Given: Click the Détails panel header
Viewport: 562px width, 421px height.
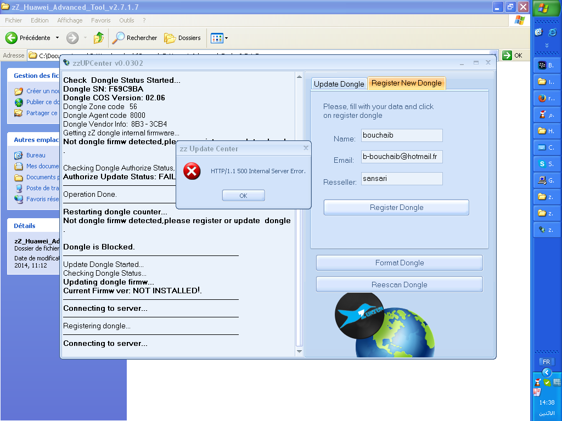Looking at the screenshot, I should point(34,225).
